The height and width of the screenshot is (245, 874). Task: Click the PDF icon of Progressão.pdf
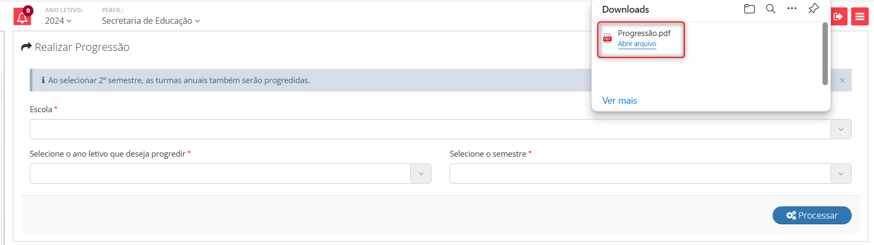tap(608, 38)
